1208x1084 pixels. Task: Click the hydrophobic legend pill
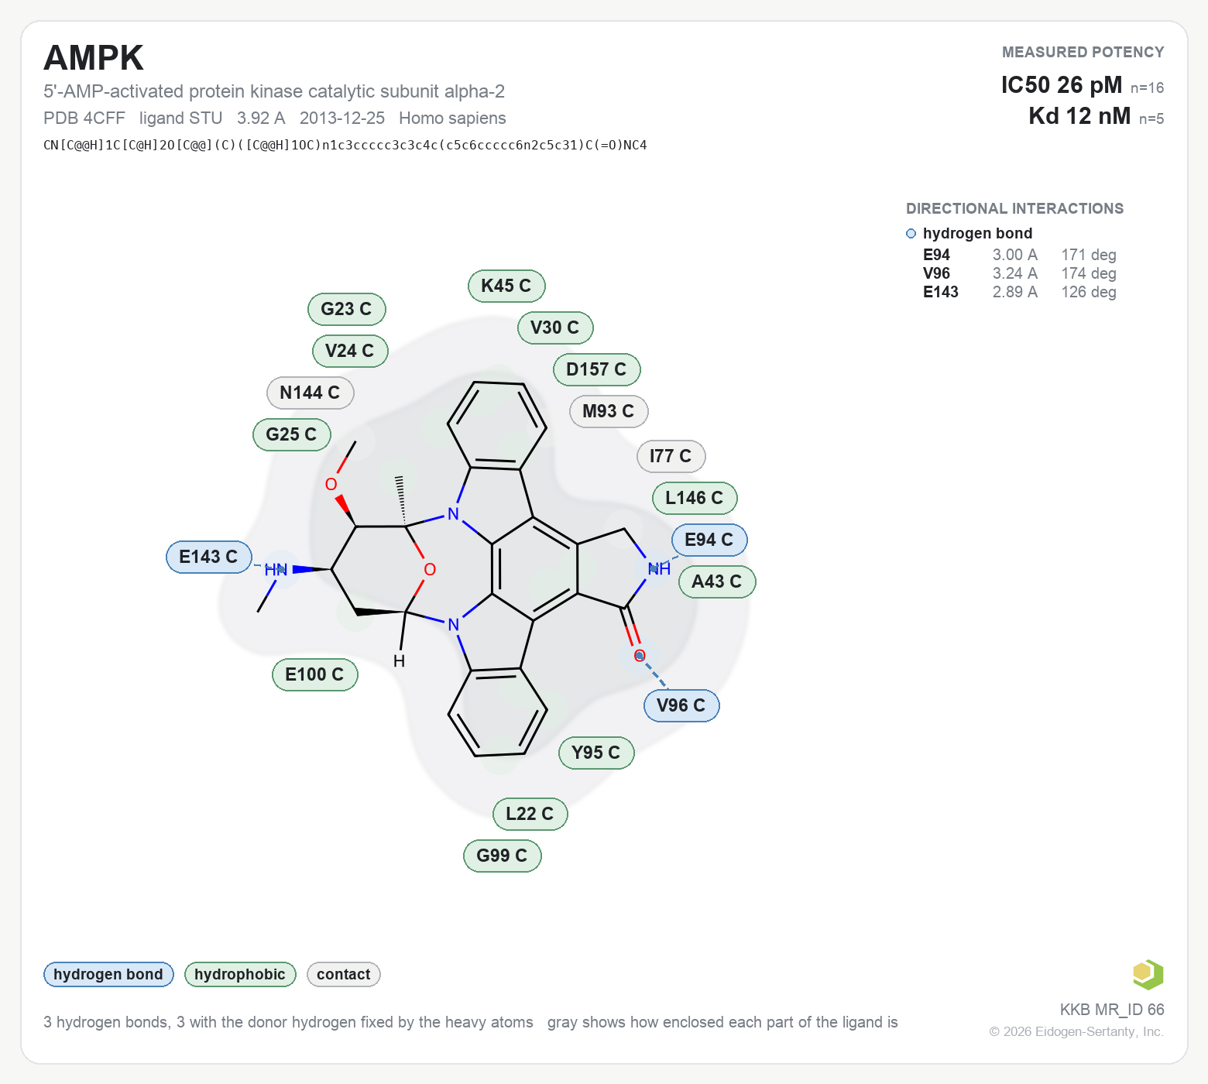coord(240,974)
